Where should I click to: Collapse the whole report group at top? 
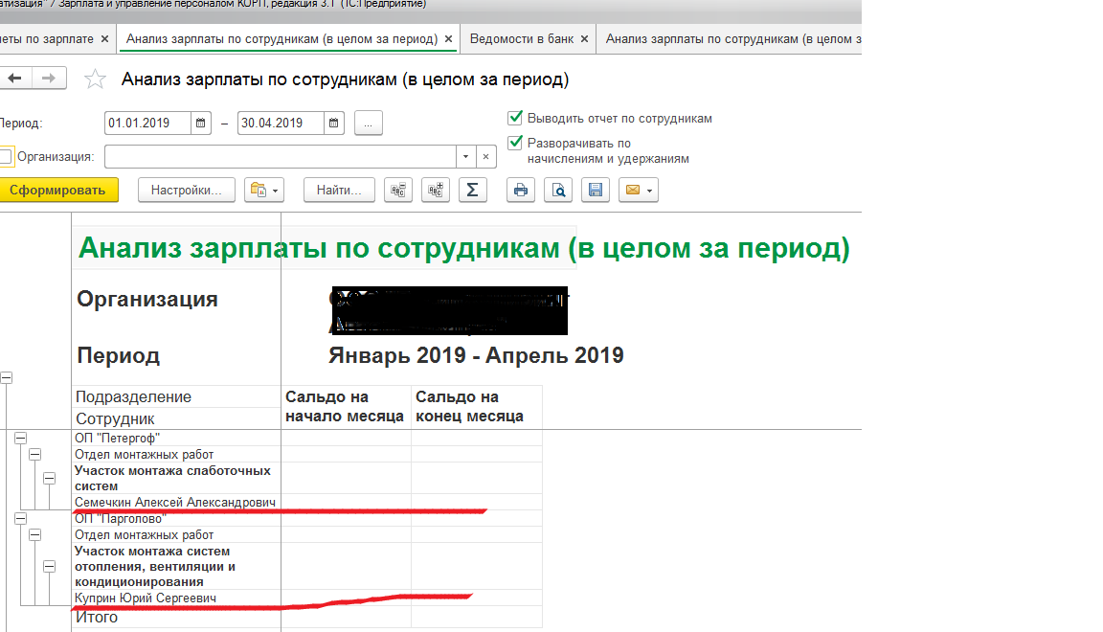coord(7,378)
